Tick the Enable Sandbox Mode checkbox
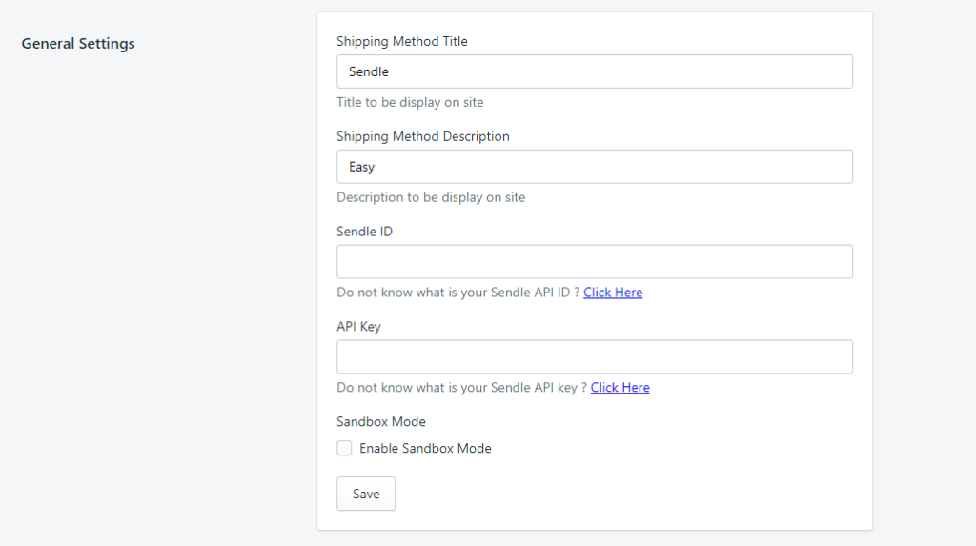The width and height of the screenshot is (976, 546). click(344, 448)
